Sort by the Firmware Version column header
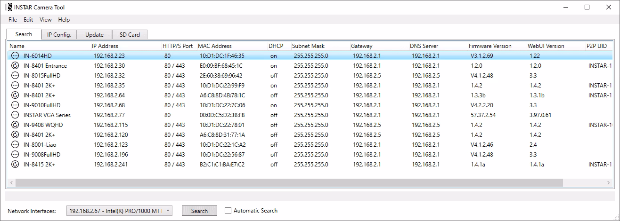This screenshot has width=620, height=221. [x=490, y=46]
